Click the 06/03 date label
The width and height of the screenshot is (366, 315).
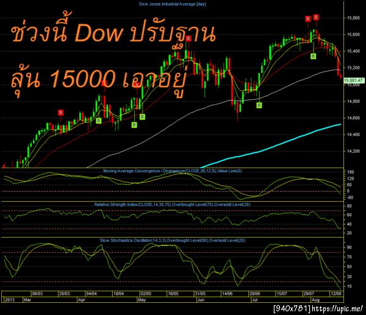coord(37,294)
